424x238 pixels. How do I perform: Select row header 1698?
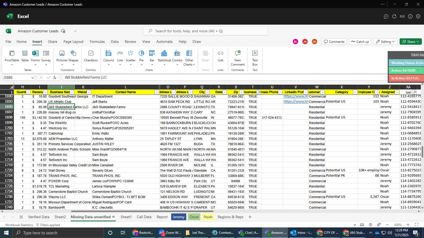click(7, 117)
